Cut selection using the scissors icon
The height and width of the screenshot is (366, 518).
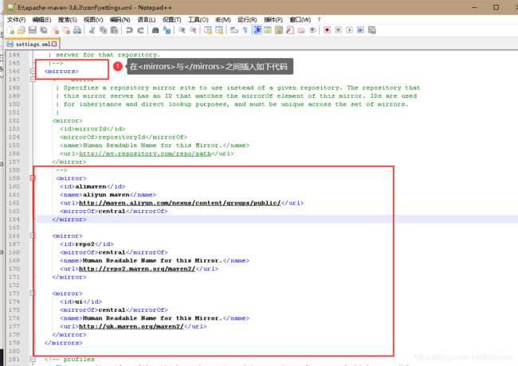tap(92, 30)
